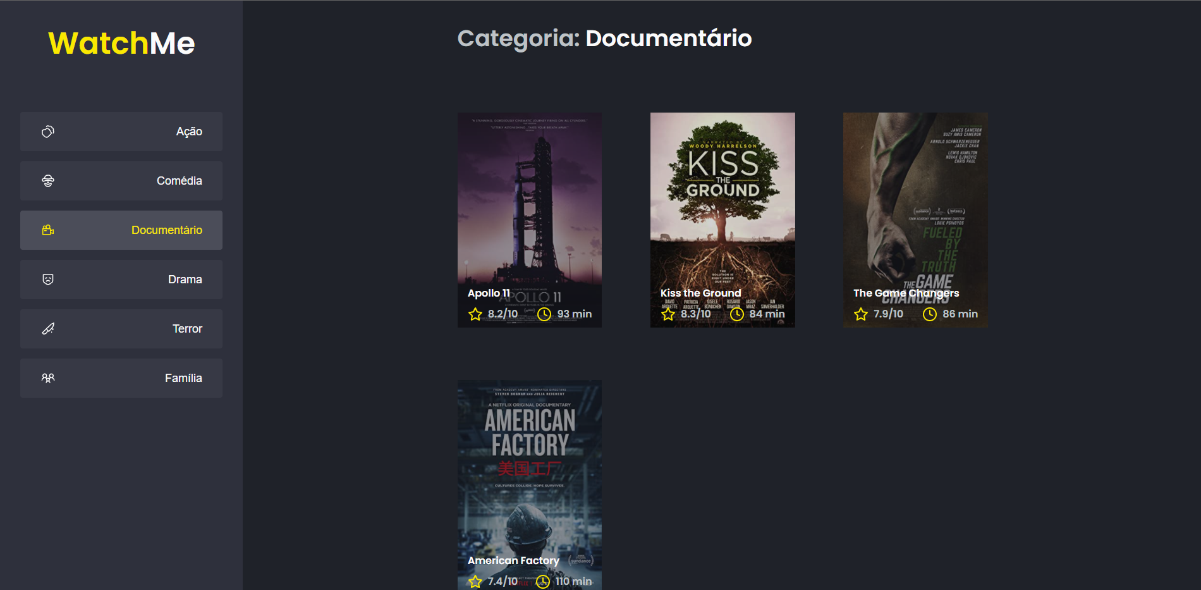Click The Game Changers title text
The height and width of the screenshot is (590, 1201).
pyautogui.click(x=906, y=293)
